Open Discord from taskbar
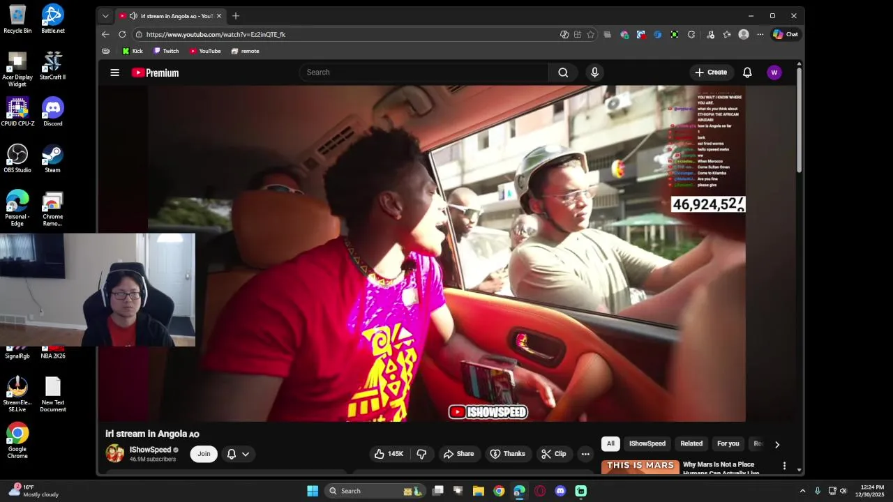 (x=560, y=491)
